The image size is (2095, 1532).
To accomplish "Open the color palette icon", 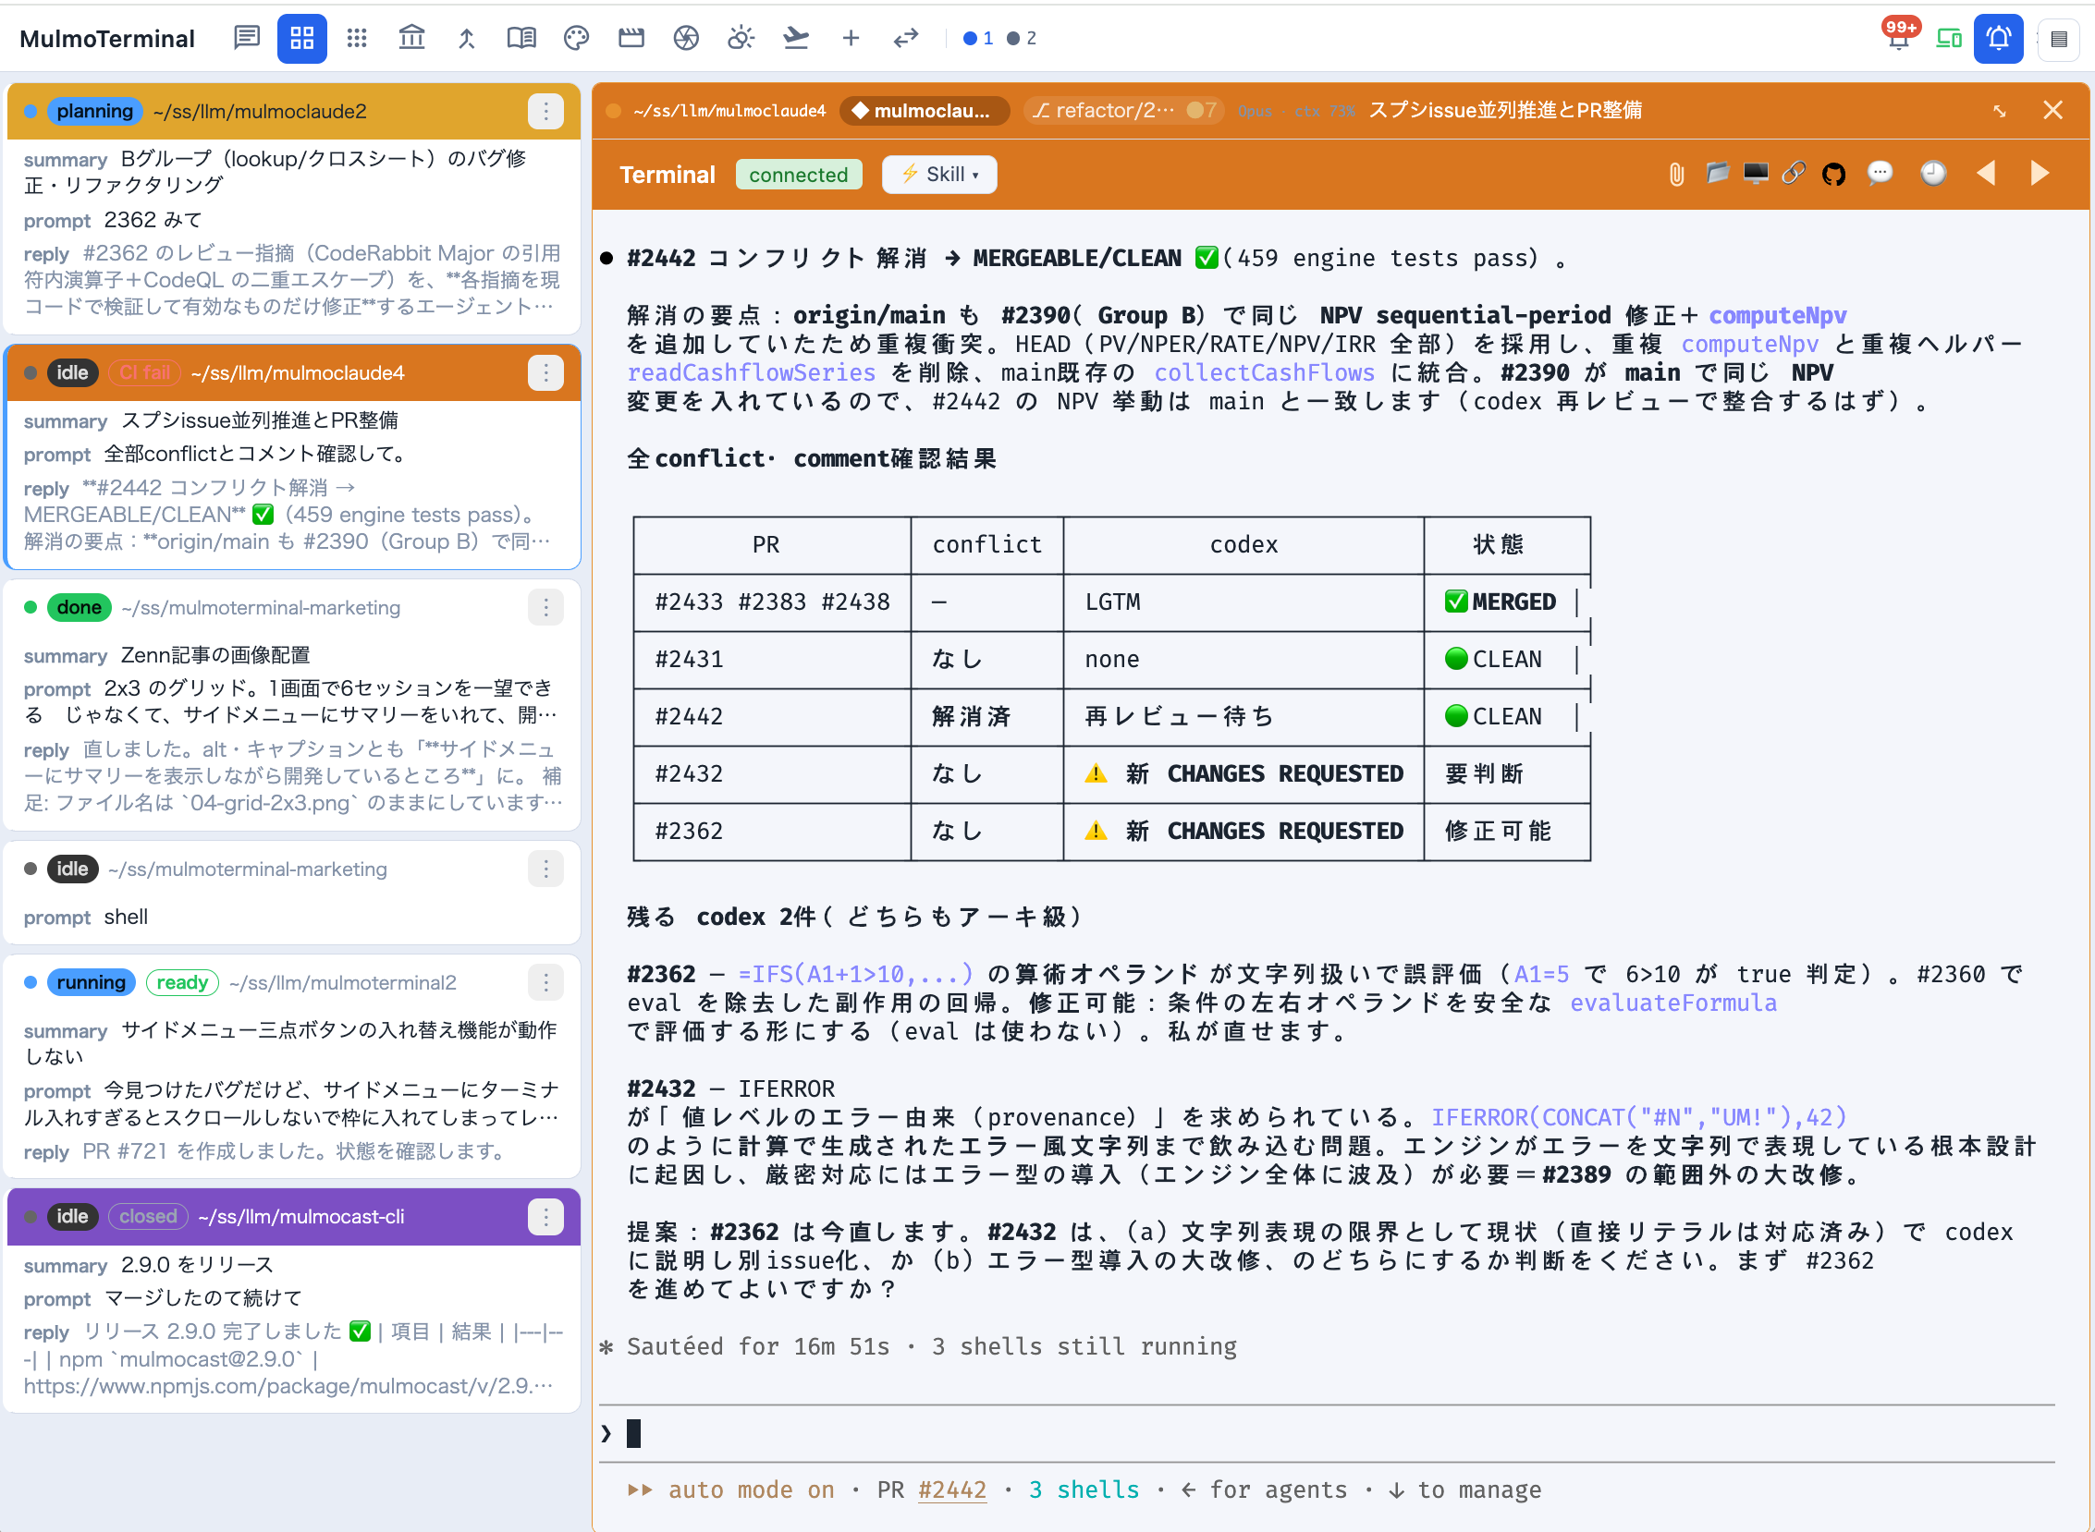I will tap(576, 38).
